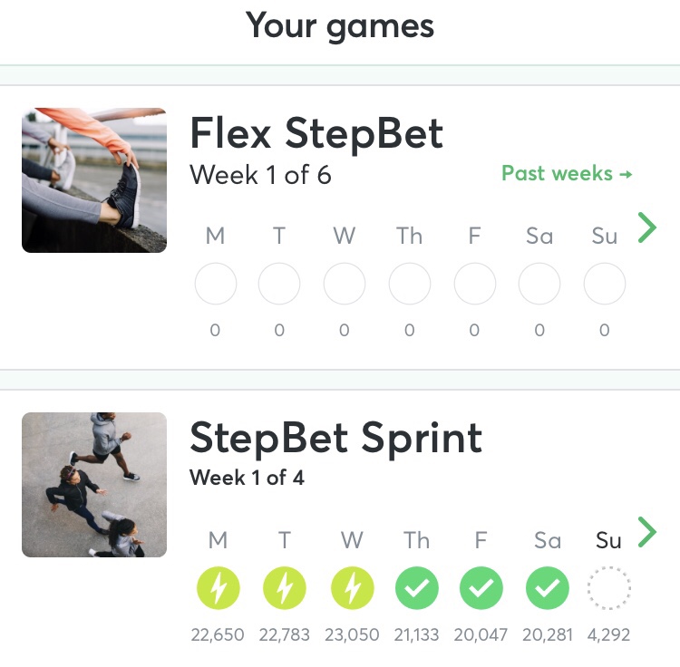Tap the Flex StepBet stretching thumbnail
This screenshot has height=667, width=680.
[x=94, y=180]
